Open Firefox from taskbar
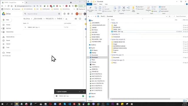 pos(60,104)
